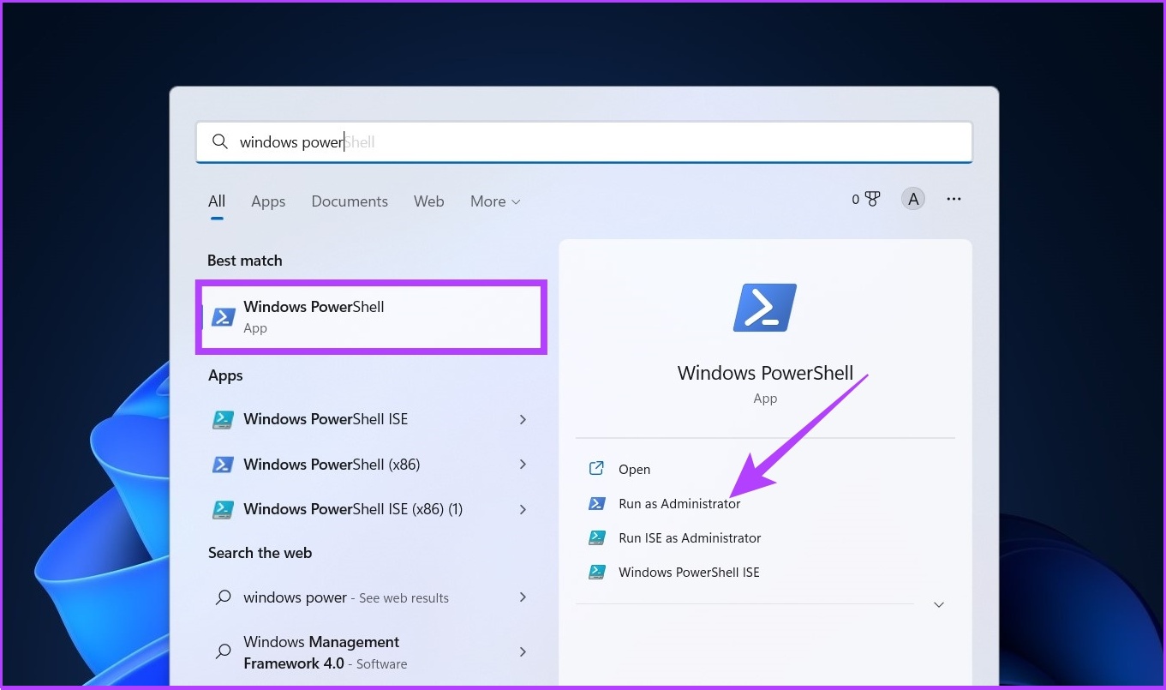1166x690 pixels.
Task: Expand more actions with the down chevron
Action: tap(939, 604)
